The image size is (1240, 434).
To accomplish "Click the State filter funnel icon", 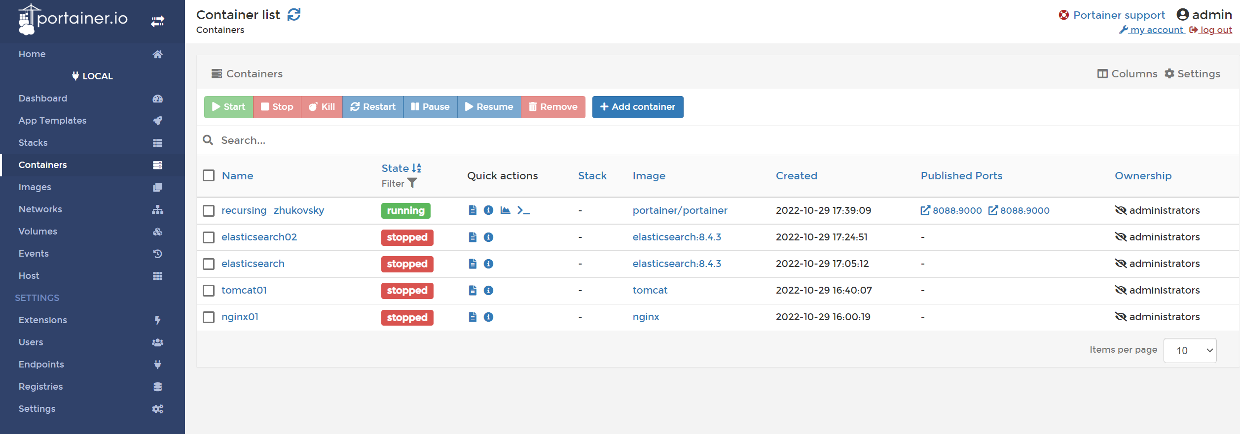I will 412,183.
